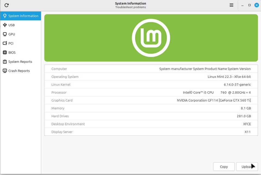The height and width of the screenshot is (175, 261).
Task: Click the refresh icon in the header
Action: point(7,5)
